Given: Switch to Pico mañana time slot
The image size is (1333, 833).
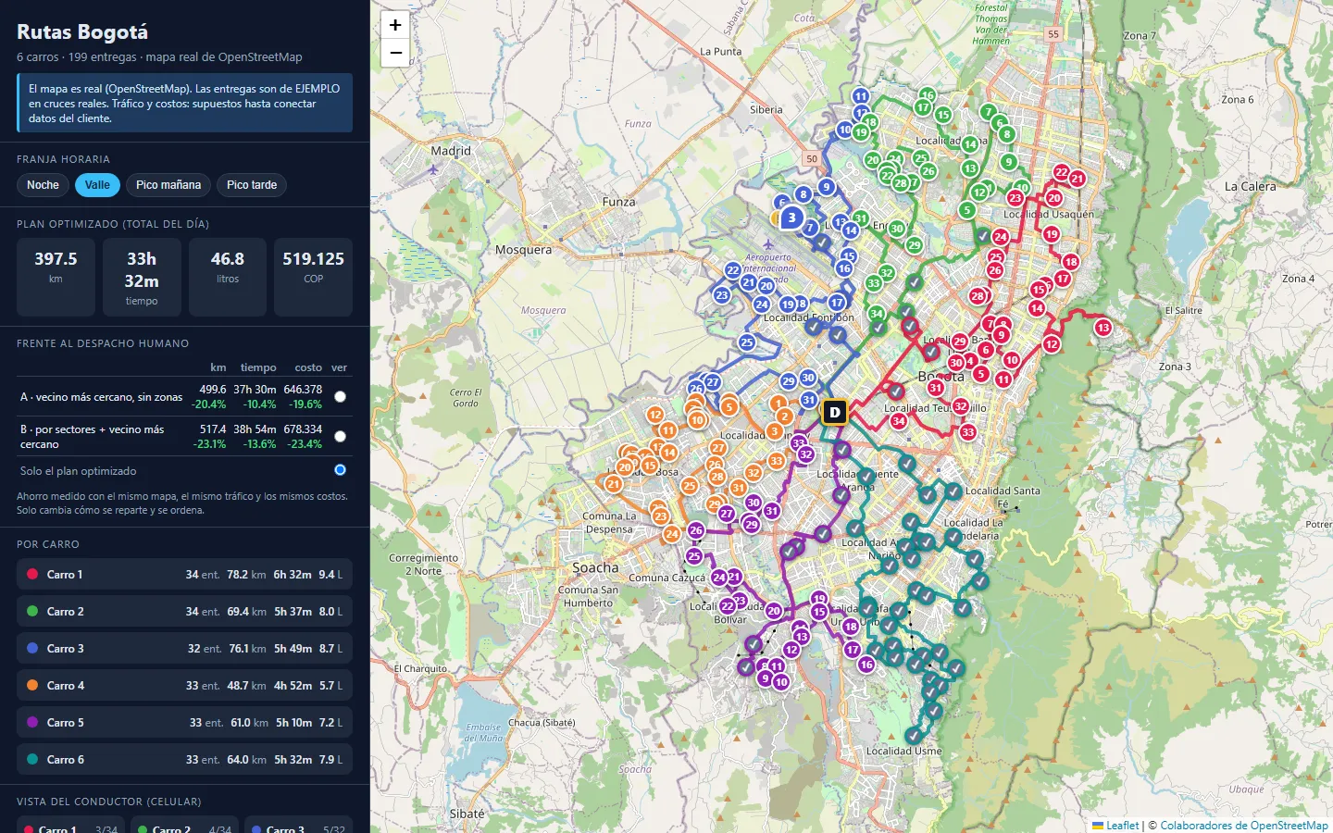Looking at the screenshot, I should 168,185.
